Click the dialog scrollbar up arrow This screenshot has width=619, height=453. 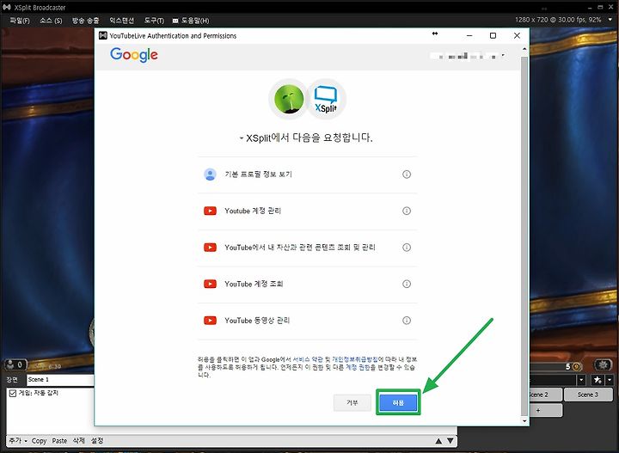point(524,49)
